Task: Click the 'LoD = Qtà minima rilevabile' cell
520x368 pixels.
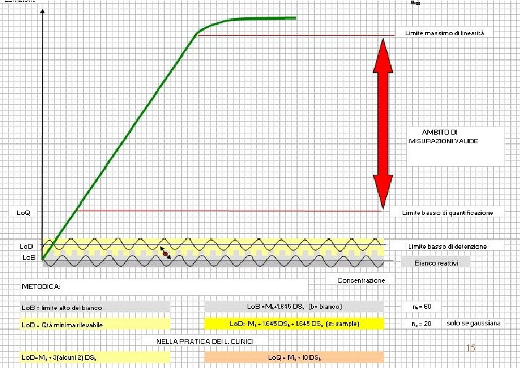Action: pos(95,325)
